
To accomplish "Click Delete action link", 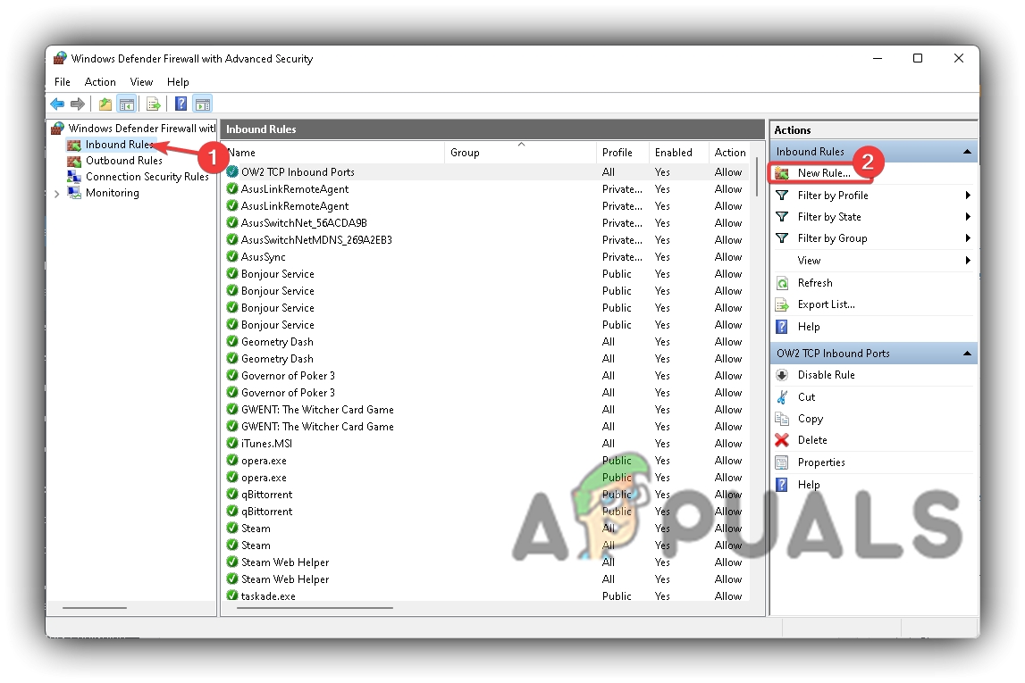I will coord(812,440).
